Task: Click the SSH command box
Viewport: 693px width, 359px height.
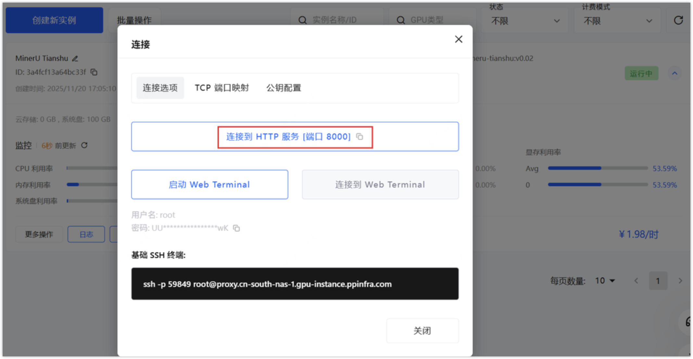Action: tap(295, 284)
